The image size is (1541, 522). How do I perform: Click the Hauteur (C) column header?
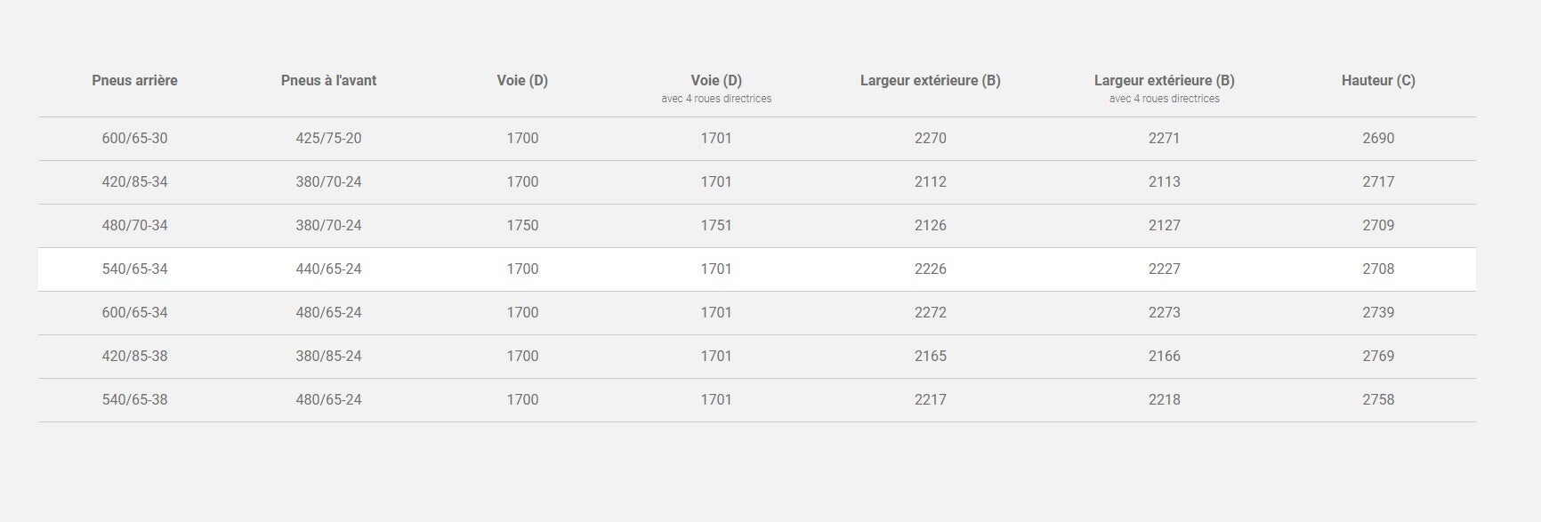point(1377,81)
